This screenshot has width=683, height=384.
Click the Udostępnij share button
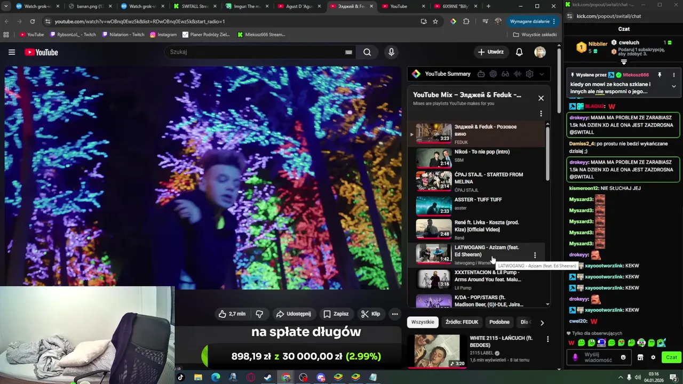click(x=293, y=314)
